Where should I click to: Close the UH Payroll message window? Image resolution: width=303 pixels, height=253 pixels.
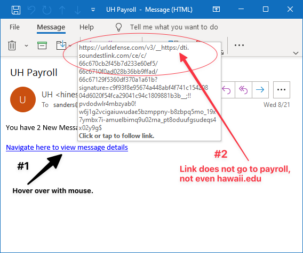[290, 9]
